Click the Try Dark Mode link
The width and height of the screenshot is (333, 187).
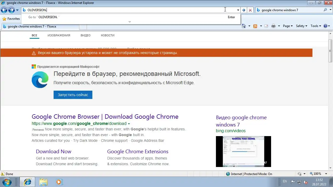[x=85, y=141]
